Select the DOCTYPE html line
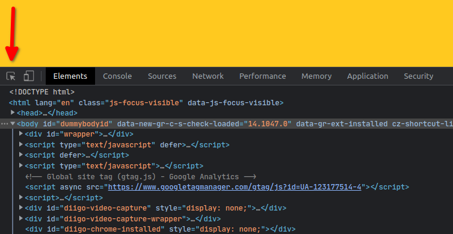The image size is (453, 234). tap(42, 92)
